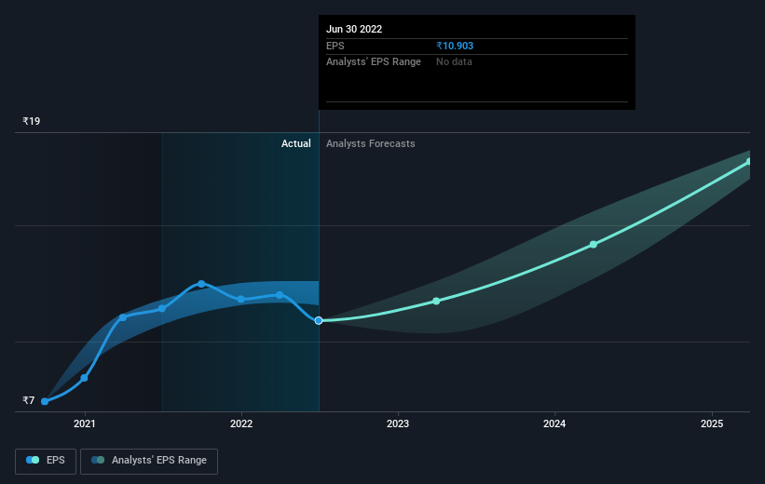Click the ₹10.903 EPS value in tooltip
Viewport: 765px width, 484px height.
(455, 46)
